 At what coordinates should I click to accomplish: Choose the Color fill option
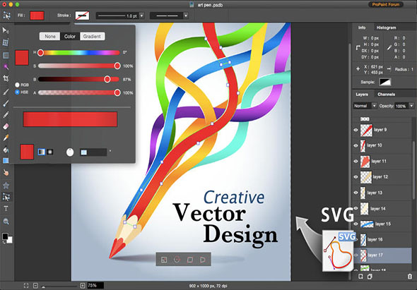(x=70, y=37)
